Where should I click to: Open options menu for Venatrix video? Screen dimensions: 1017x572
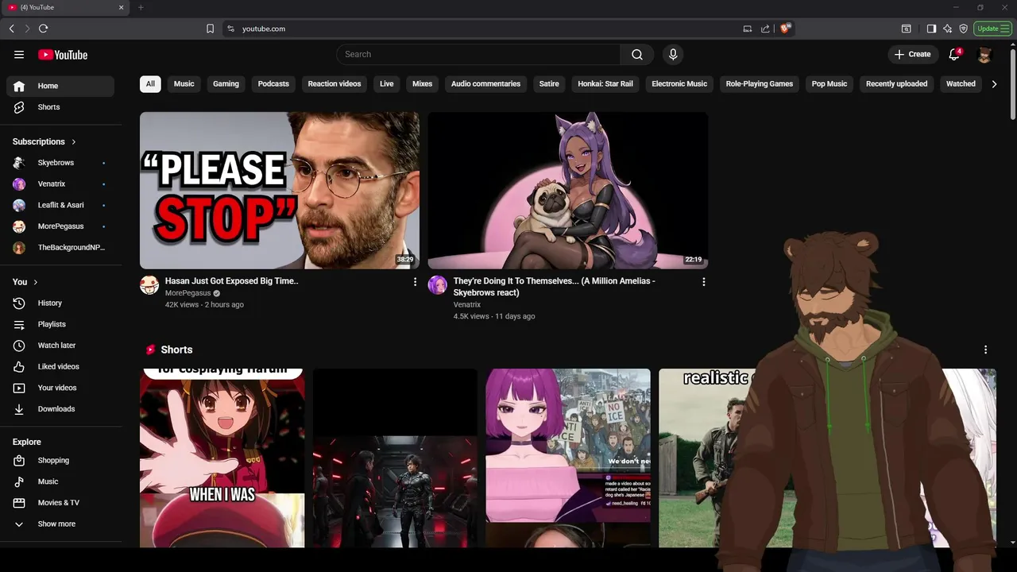click(x=703, y=282)
